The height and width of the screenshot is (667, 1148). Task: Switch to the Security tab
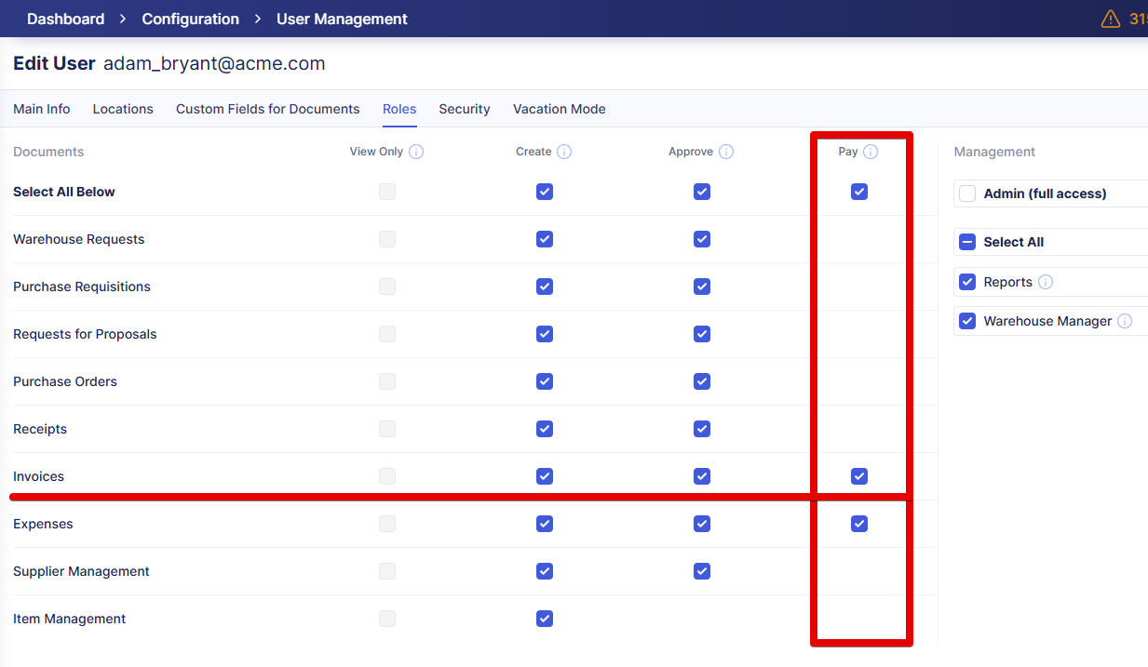pyautogui.click(x=465, y=109)
